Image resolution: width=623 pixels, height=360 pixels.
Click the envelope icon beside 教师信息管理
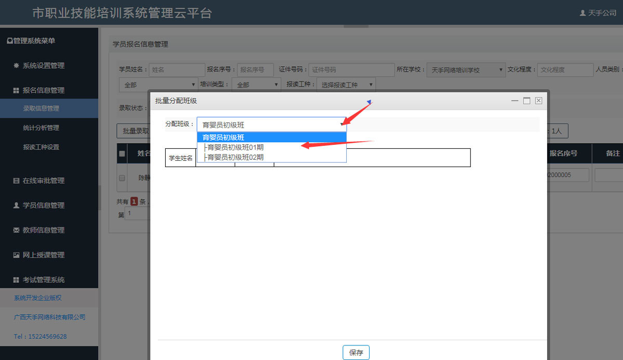point(16,230)
